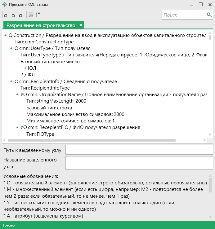Click the expand all nodes toolbar icon

point(30,15)
